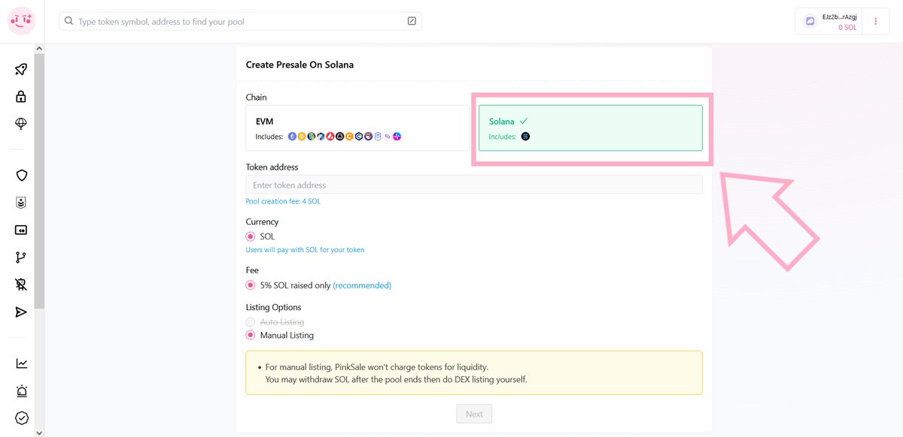Open the PinkSale logo home link

tap(21, 21)
